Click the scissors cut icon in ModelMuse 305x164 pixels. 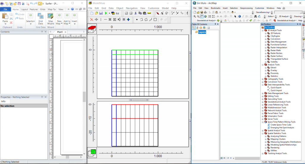(136, 13)
